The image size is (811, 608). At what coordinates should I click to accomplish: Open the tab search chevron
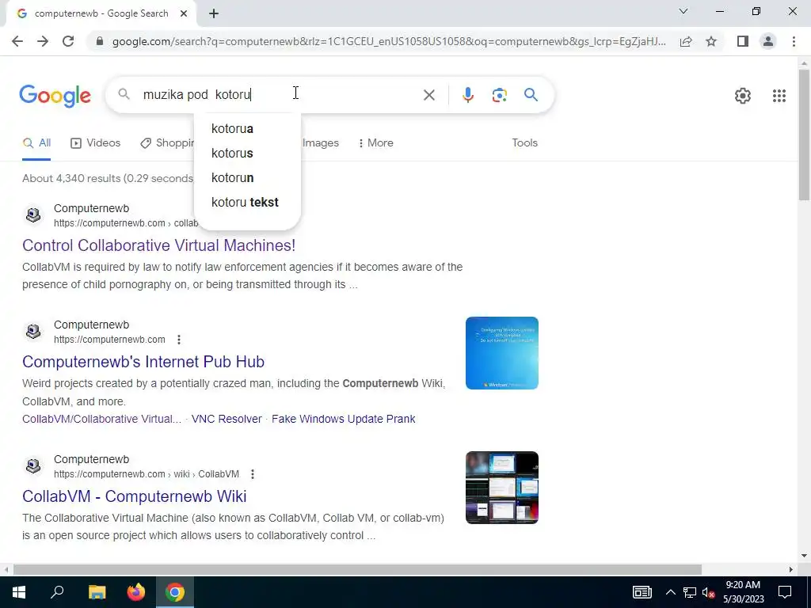[x=683, y=11]
